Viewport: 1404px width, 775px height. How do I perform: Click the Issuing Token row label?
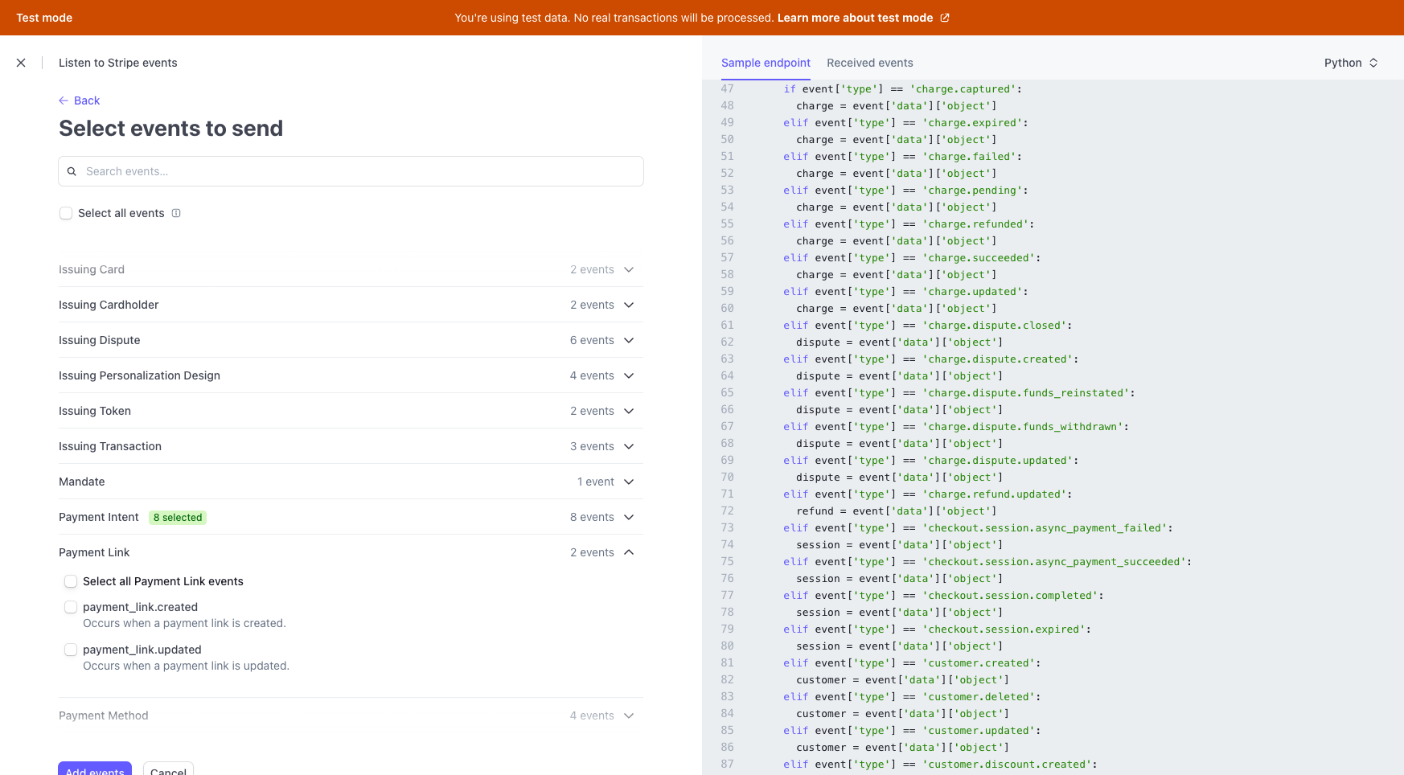(x=95, y=411)
